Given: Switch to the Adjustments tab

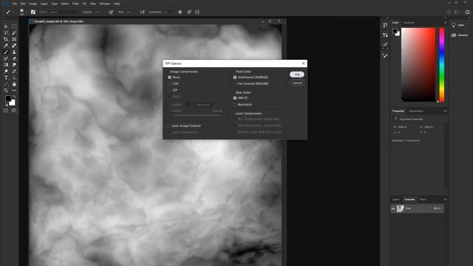Looking at the screenshot, I should pyautogui.click(x=416, y=111).
